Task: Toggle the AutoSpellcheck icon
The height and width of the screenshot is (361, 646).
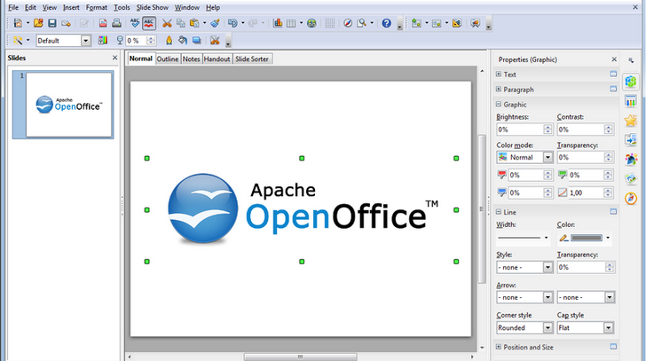Action: [x=149, y=23]
